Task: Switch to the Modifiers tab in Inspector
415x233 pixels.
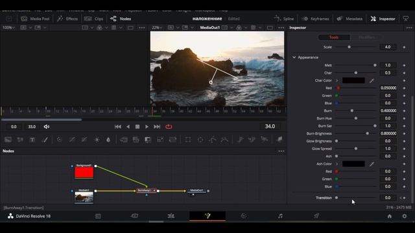Action: pos(366,38)
